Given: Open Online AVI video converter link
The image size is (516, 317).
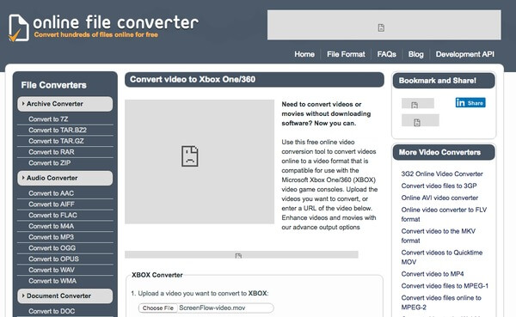Looking at the screenshot, I should coord(439,198).
